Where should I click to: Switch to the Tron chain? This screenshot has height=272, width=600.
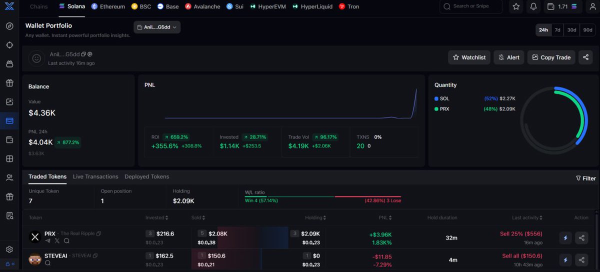(x=349, y=6)
